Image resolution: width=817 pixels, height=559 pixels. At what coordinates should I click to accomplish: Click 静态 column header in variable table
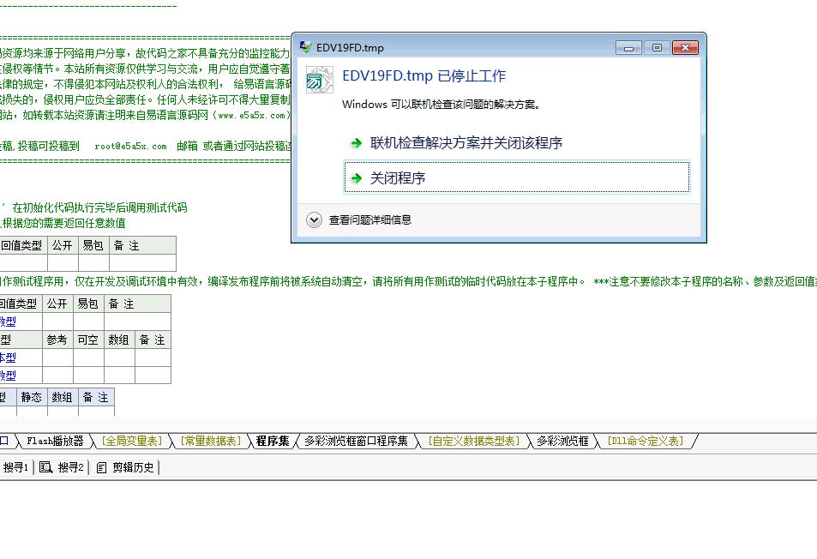32,397
